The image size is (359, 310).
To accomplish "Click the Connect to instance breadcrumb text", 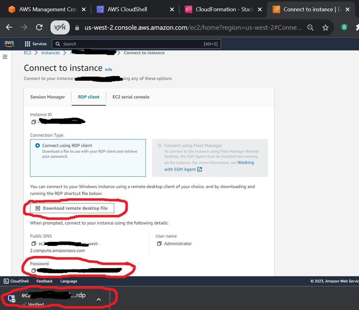I will (x=144, y=53).
